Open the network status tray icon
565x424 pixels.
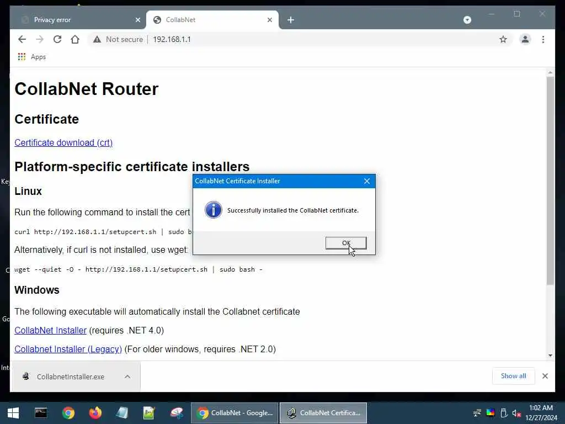[477, 413]
